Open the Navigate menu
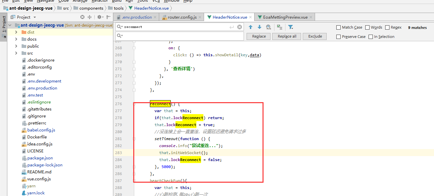The width and height of the screenshot is (434, 196). [46, 1]
